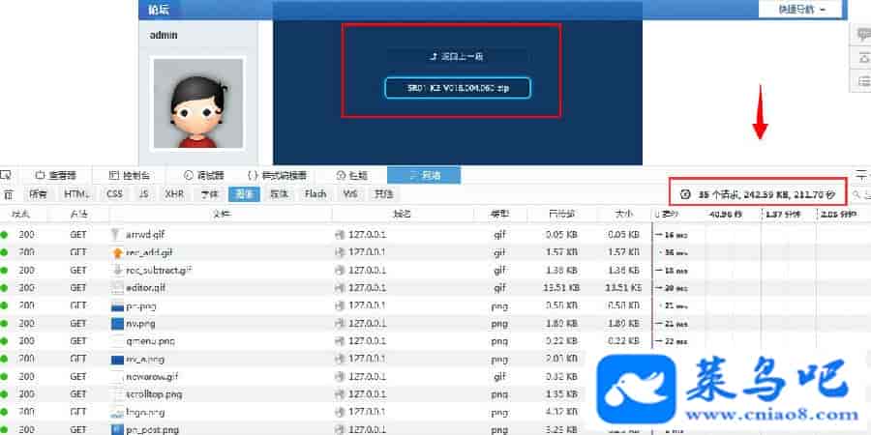Click the security icon beside qmenu.png's domain
The image size is (871, 435).
pos(340,340)
